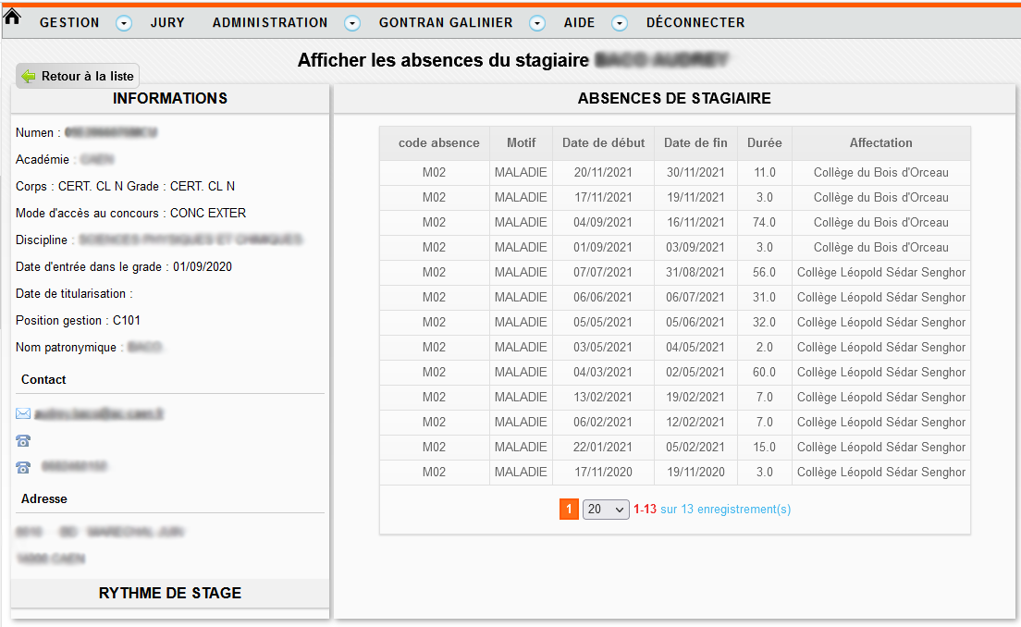Collapse the INFORMATIONS panel header
Viewport: 1021px width, 627px height.
coord(170,99)
